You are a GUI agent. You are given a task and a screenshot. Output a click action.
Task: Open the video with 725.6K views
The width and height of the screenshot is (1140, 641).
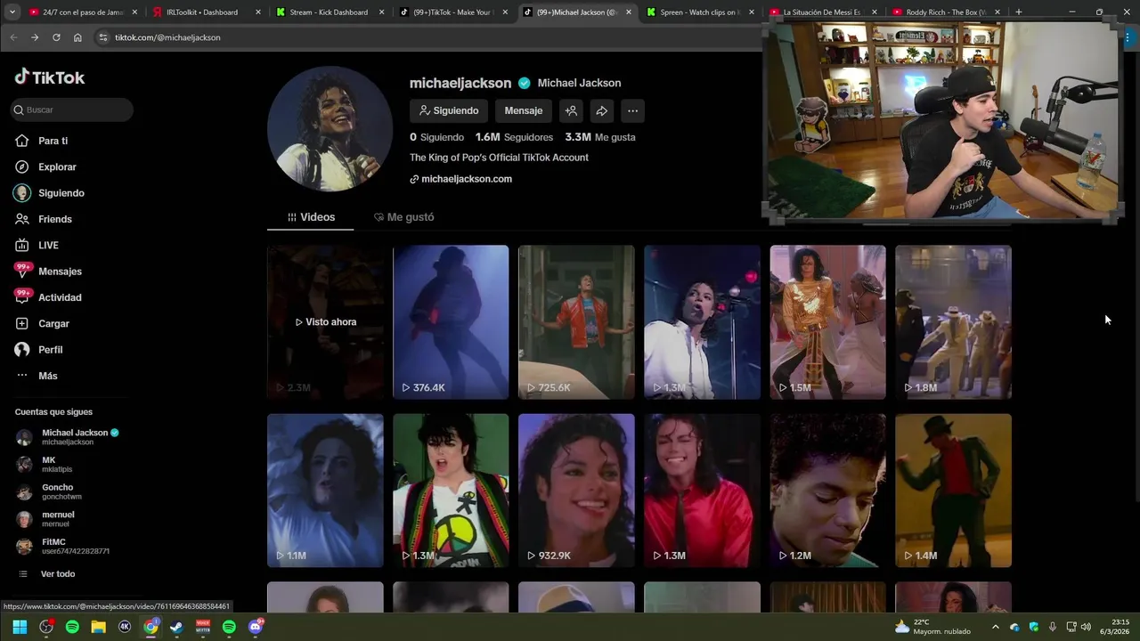tap(576, 322)
